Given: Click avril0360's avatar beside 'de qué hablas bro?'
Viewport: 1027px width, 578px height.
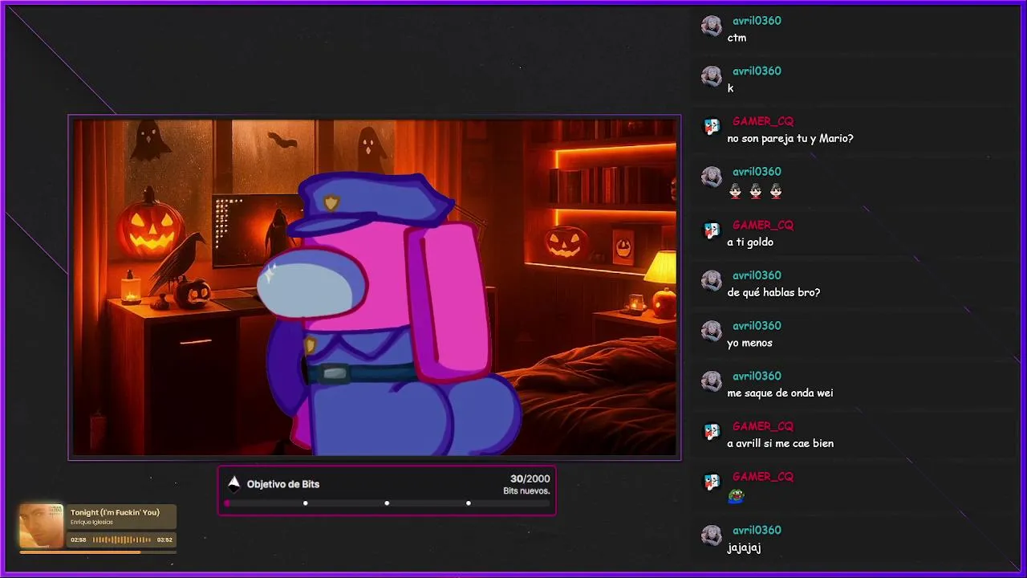Looking at the screenshot, I should tap(712, 281).
